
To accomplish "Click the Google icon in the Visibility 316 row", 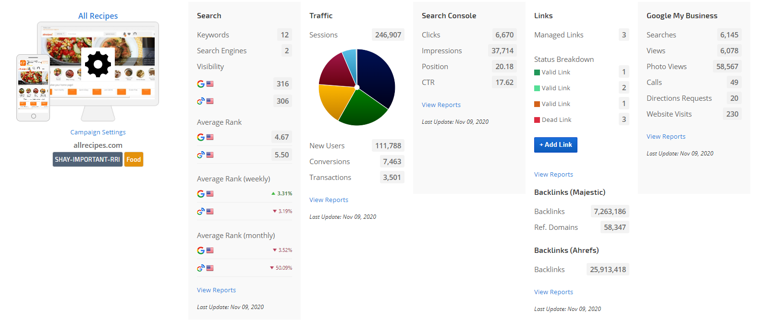I will tap(201, 84).
